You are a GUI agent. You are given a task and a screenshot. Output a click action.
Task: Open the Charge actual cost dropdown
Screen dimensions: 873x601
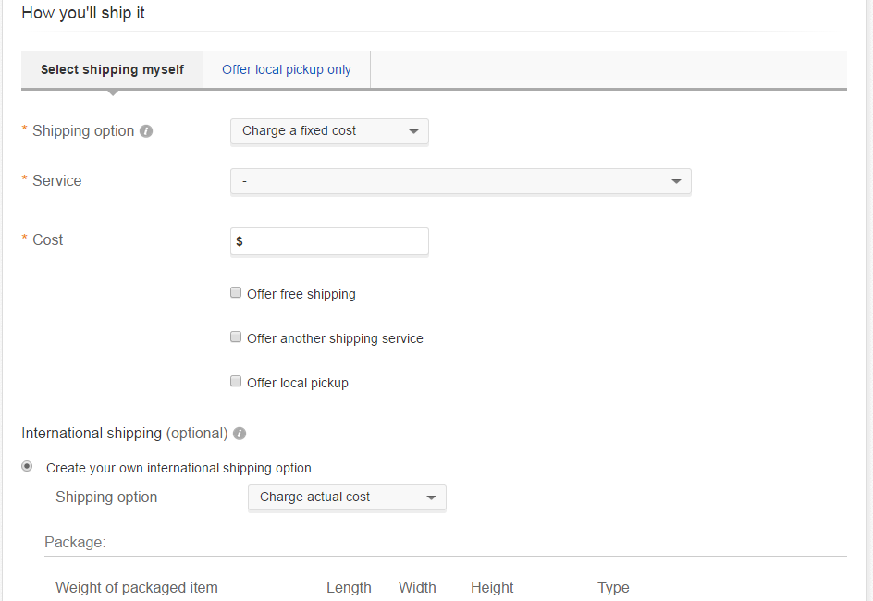tap(346, 497)
